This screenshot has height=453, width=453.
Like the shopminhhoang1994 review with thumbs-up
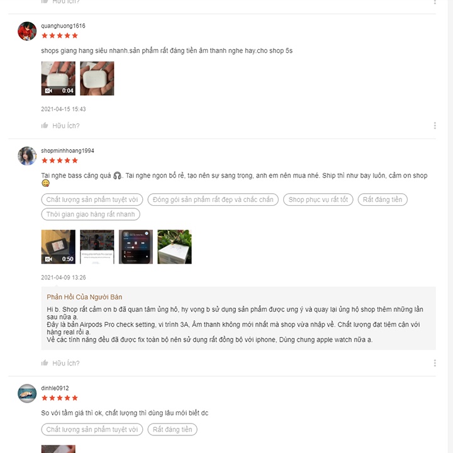(x=45, y=363)
